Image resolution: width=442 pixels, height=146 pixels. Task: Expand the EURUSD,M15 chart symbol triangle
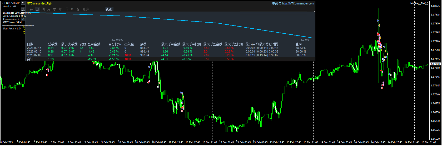(x=2, y=3)
